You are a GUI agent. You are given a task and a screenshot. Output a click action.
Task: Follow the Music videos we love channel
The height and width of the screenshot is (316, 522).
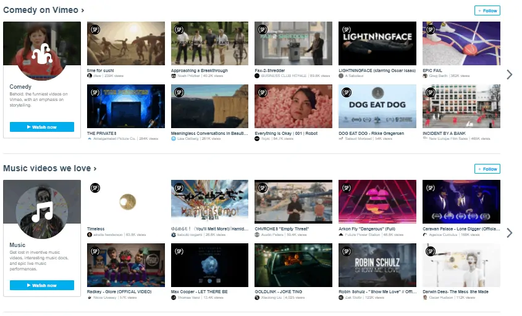pos(487,169)
